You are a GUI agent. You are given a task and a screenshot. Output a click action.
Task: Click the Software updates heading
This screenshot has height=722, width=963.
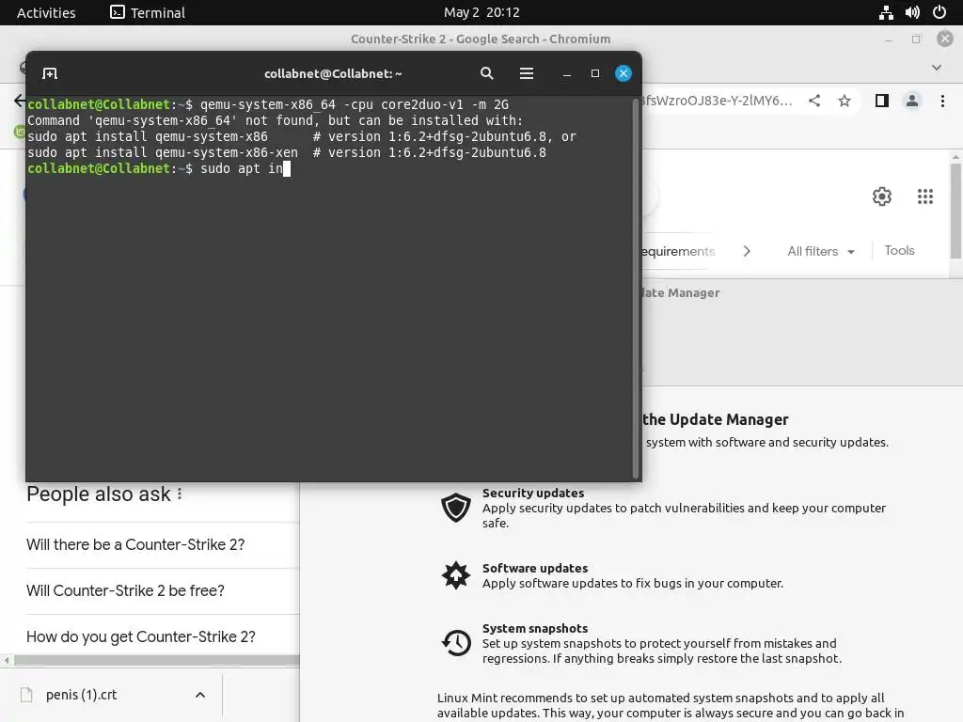[535, 568]
